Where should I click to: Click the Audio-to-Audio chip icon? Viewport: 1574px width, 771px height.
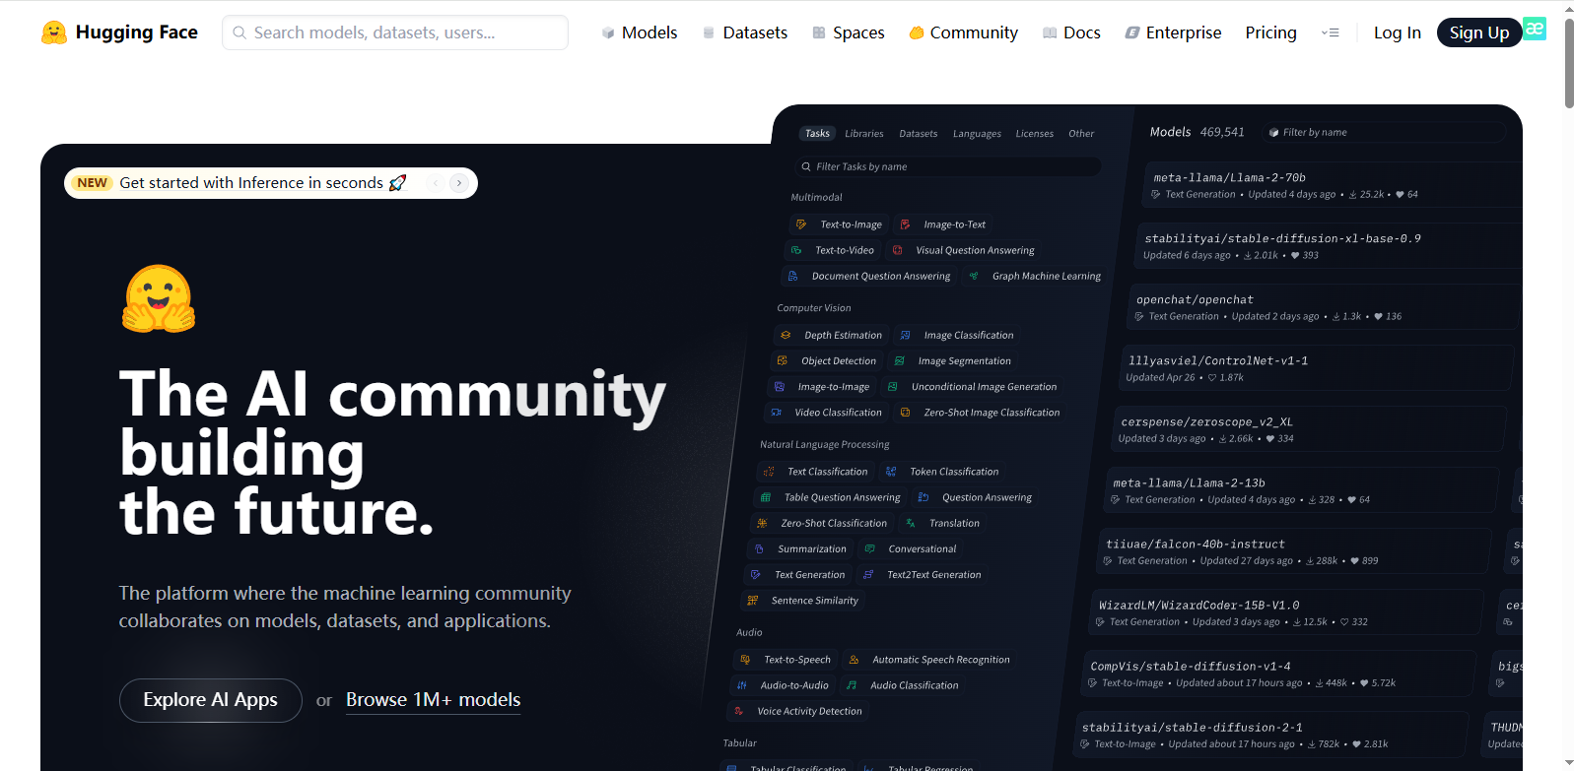click(742, 685)
